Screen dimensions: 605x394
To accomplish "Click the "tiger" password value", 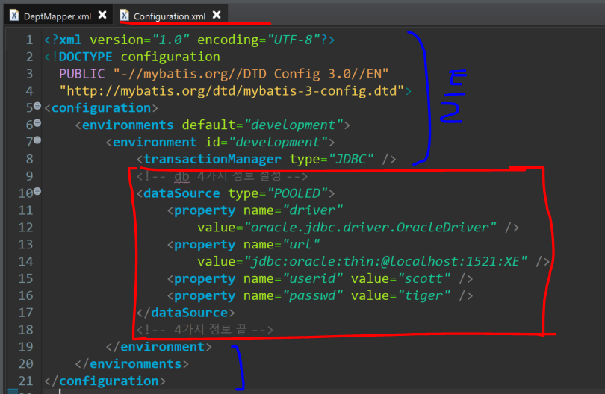I will point(424,295).
